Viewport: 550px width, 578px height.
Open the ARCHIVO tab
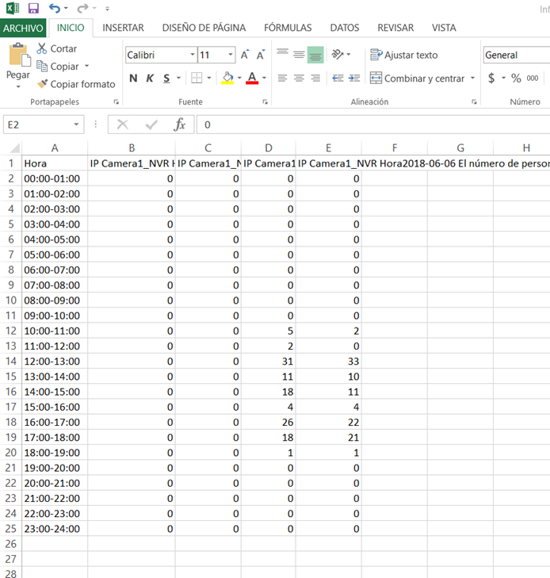23,28
